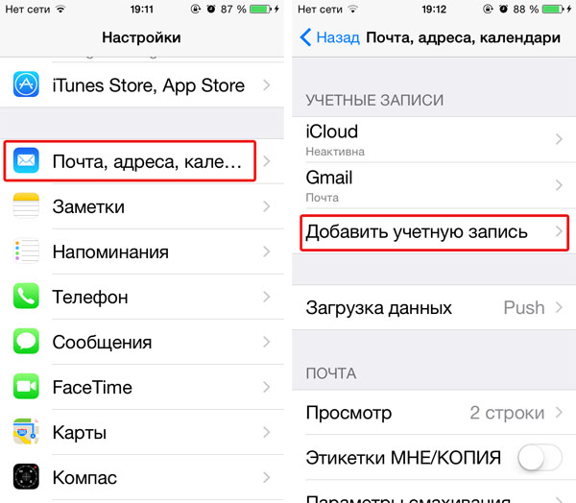Open the Сообщения speech bubble icon
The width and height of the screenshot is (576, 503).
pyautogui.click(x=26, y=342)
